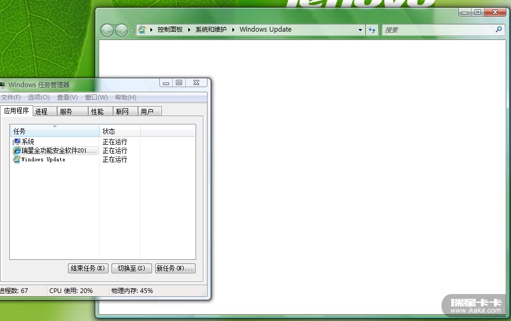This screenshot has height=321, width=511.
Task: Click the 新任务(N)... button
Action: [175, 268]
